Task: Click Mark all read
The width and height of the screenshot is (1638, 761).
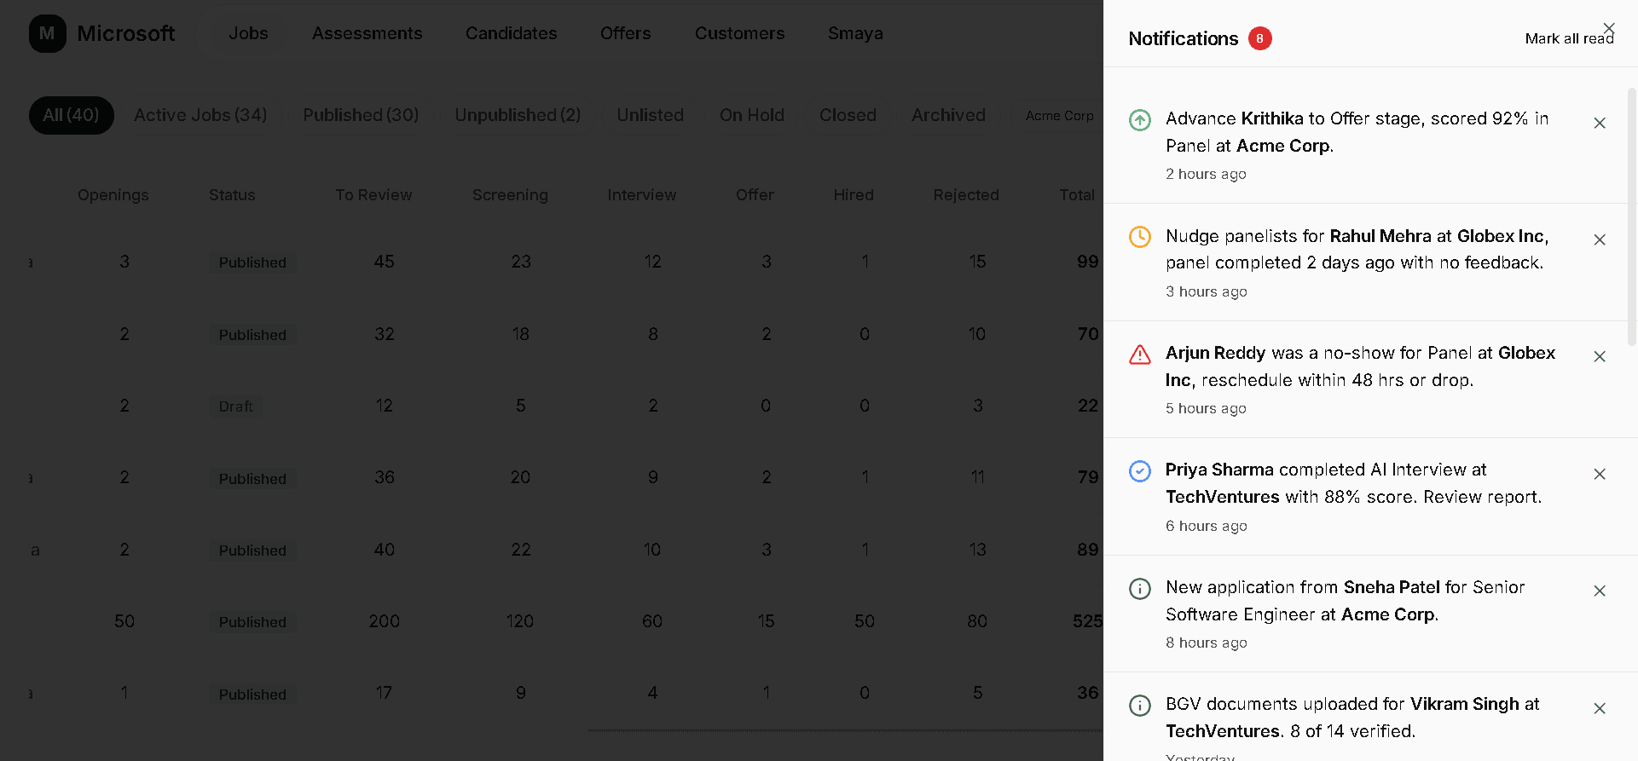Action: tap(1569, 38)
